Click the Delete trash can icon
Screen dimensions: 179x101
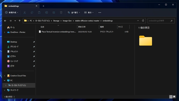(61, 13)
